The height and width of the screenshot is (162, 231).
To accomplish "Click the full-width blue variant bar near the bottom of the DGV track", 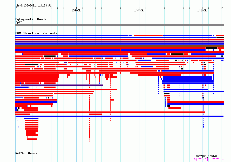I will 119,116.
